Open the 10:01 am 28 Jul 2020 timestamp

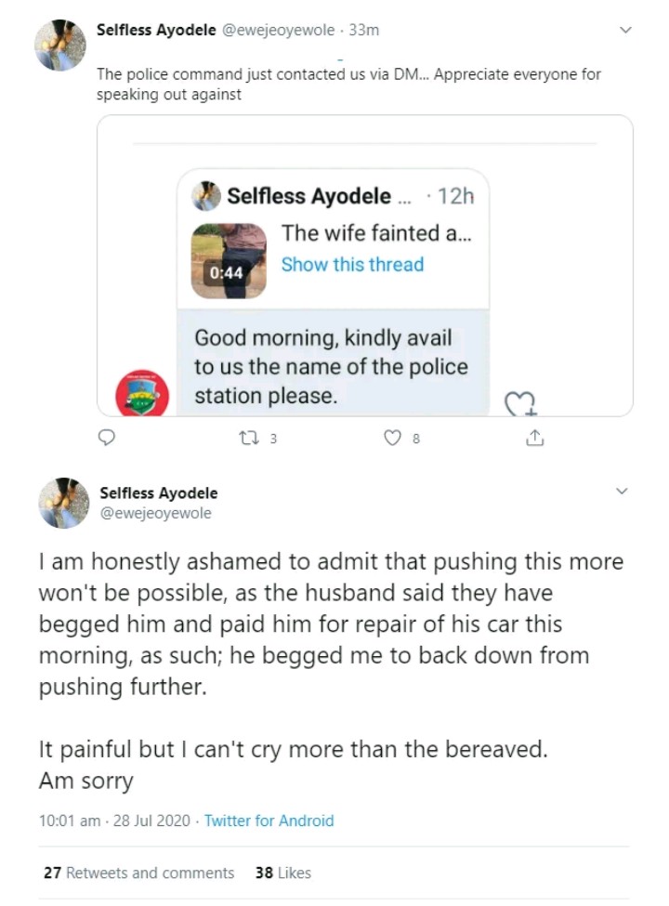click(x=114, y=821)
